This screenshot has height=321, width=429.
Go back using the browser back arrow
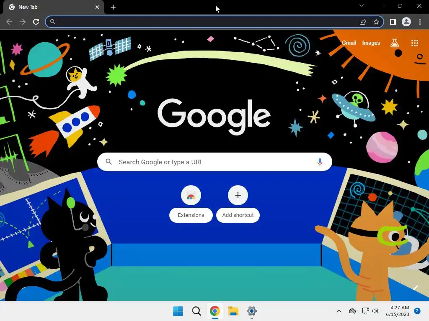click(x=9, y=22)
